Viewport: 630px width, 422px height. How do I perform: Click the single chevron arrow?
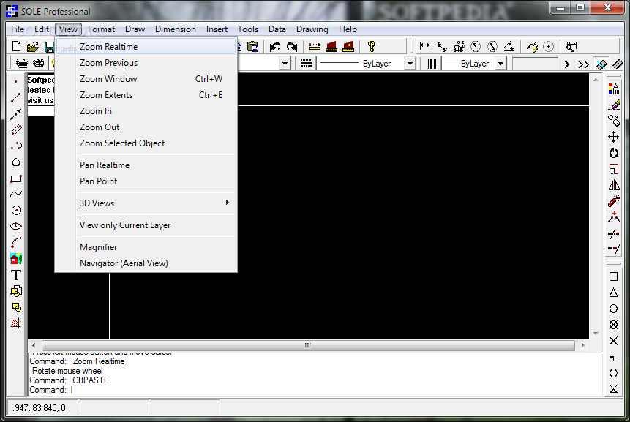567,64
